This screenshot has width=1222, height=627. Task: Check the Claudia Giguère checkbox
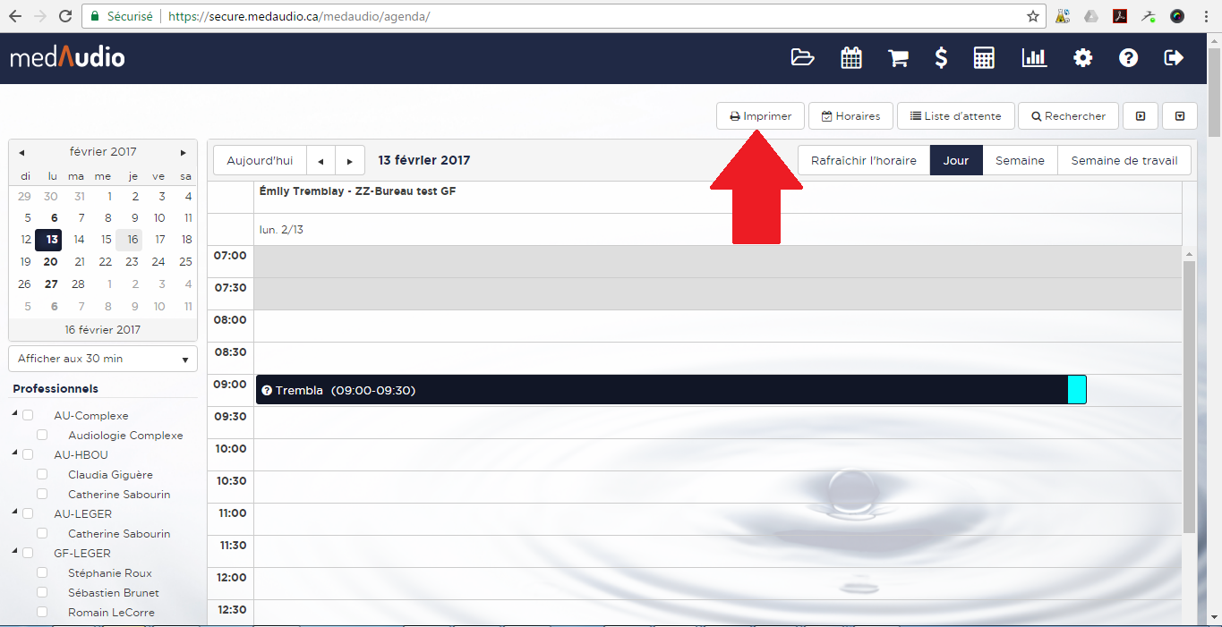point(42,475)
